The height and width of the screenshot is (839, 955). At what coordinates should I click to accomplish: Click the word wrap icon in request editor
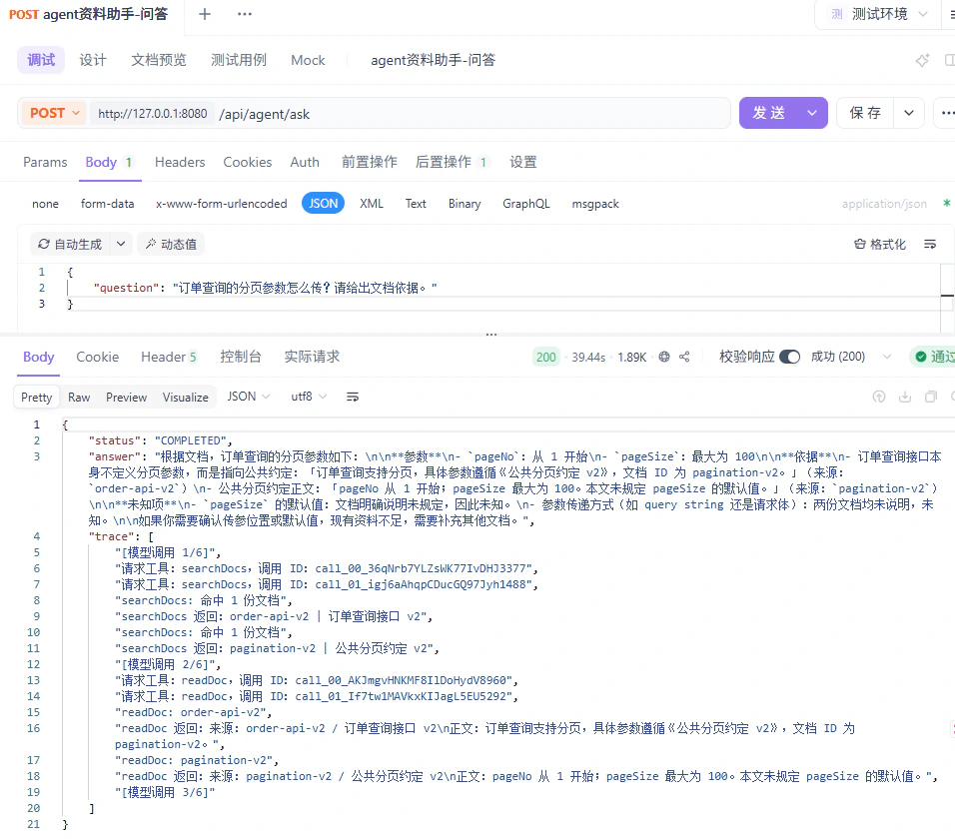click(x=929, y=244)
